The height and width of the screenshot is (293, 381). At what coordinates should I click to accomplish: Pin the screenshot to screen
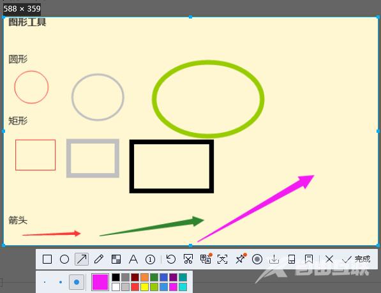pos(241,259)
